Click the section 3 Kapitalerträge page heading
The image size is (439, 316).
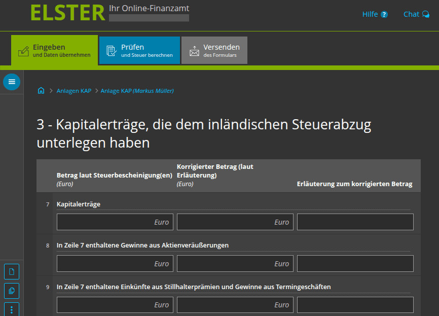(x=204, y=133)
